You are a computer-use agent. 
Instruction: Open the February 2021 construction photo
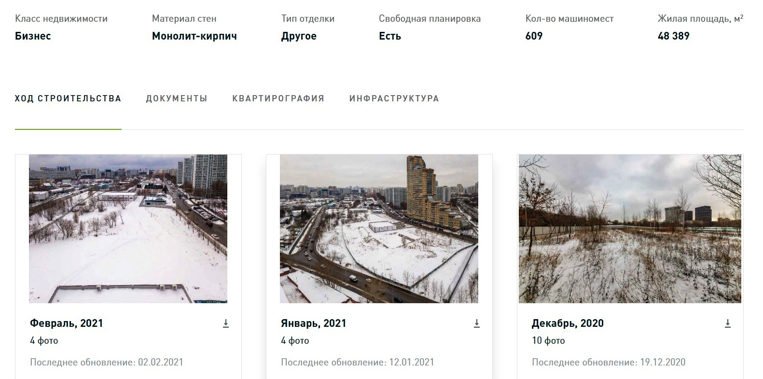(128, 229)
